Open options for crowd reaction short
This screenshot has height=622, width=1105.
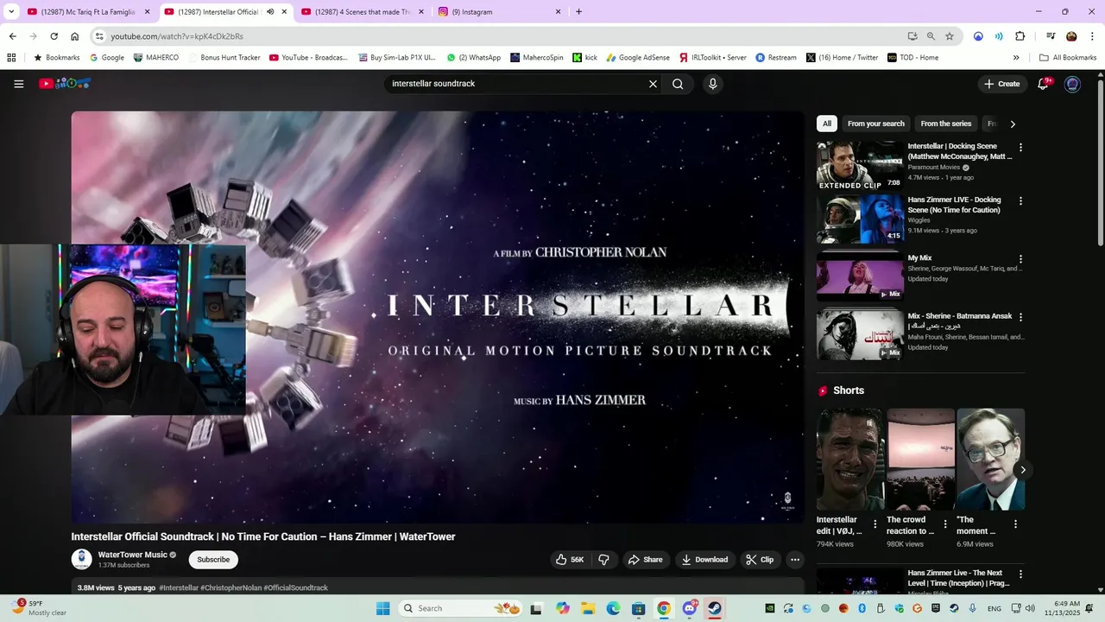point(944,524)
